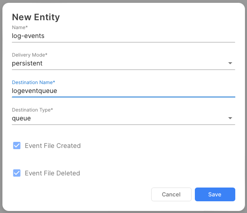247x213 pixels.
Task: Click the 'New Entity' dialog heading
Action: click(x=36, y=17)
